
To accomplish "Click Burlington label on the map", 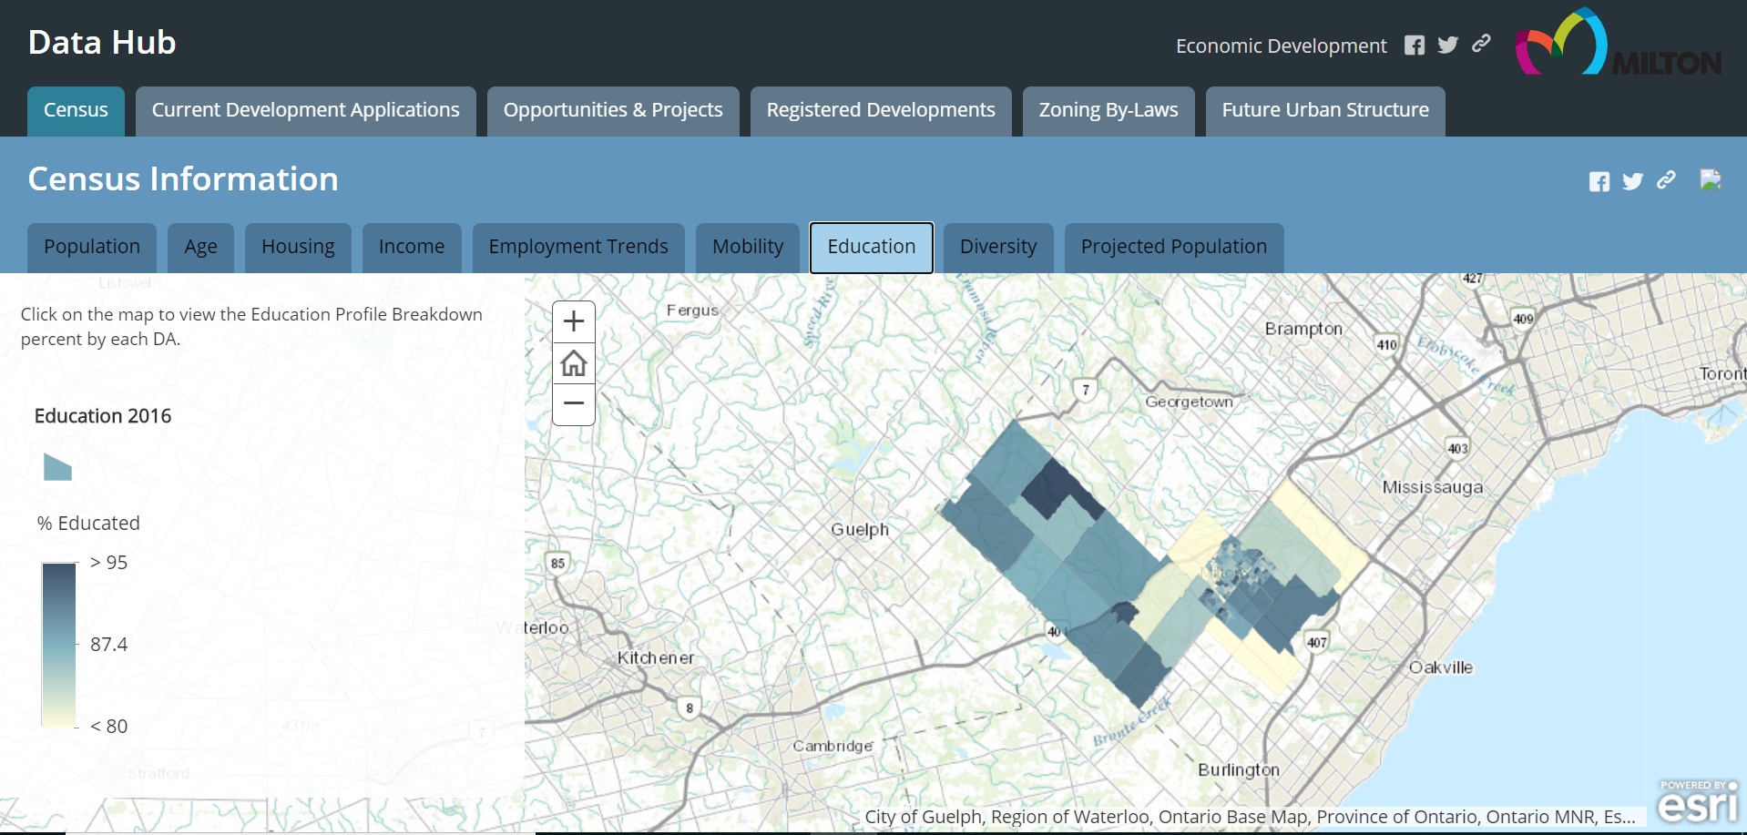I will (1239, 769).
